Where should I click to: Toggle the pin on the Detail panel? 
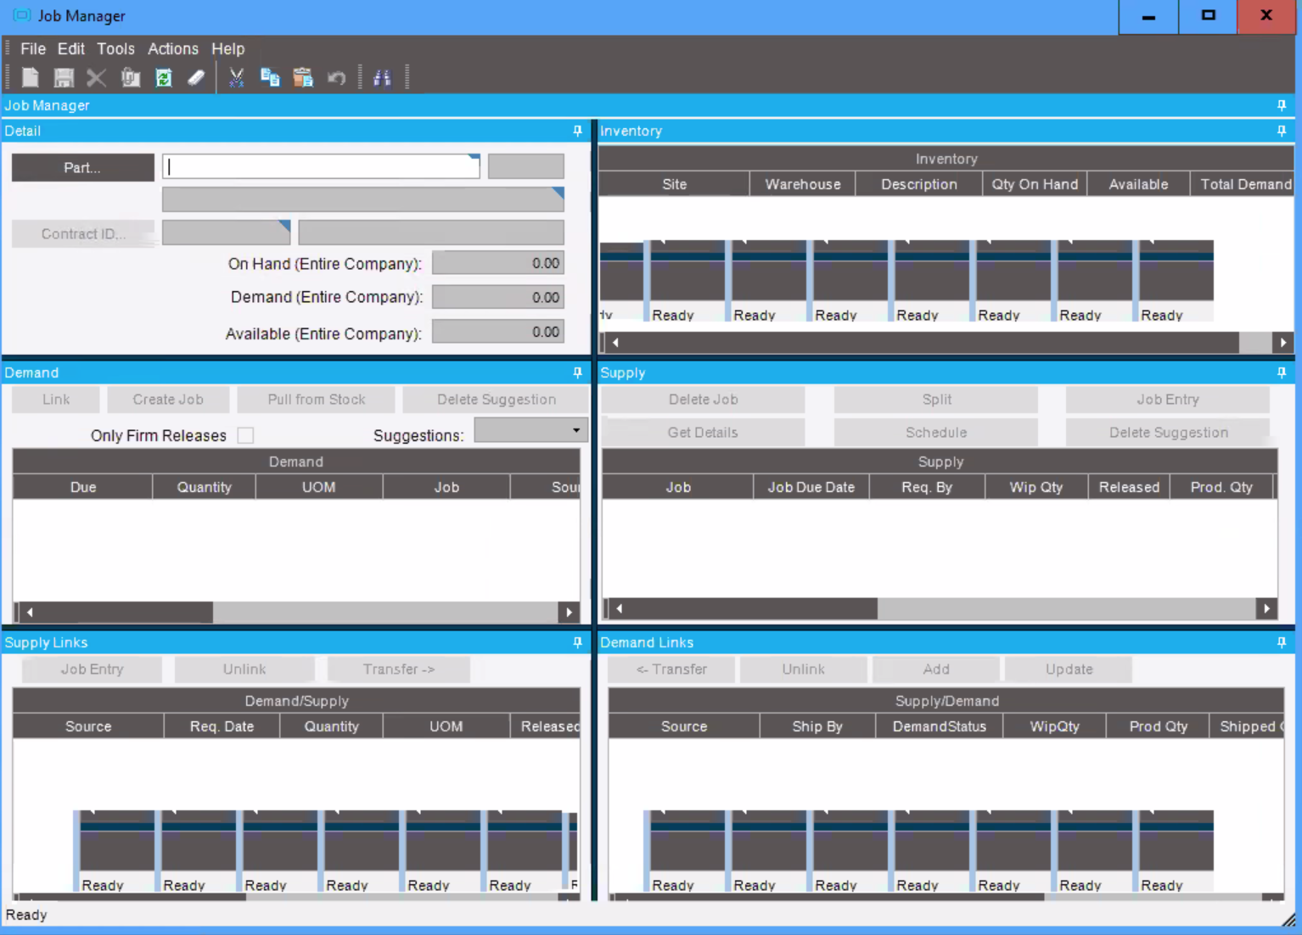click(x=577, y=131)
